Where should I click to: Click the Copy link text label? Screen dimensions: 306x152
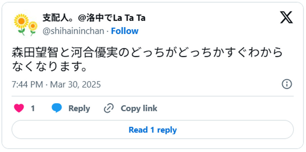[139, 108]
